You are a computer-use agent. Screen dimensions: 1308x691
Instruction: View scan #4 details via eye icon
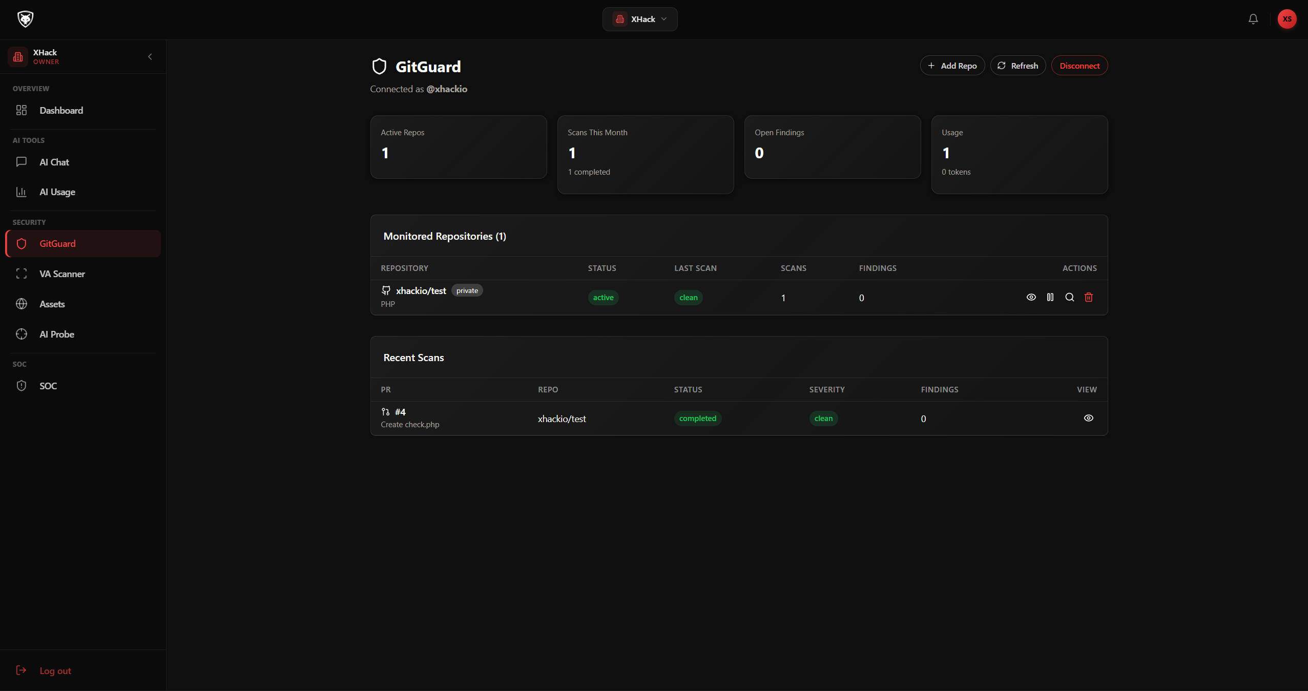point(1089,418)
